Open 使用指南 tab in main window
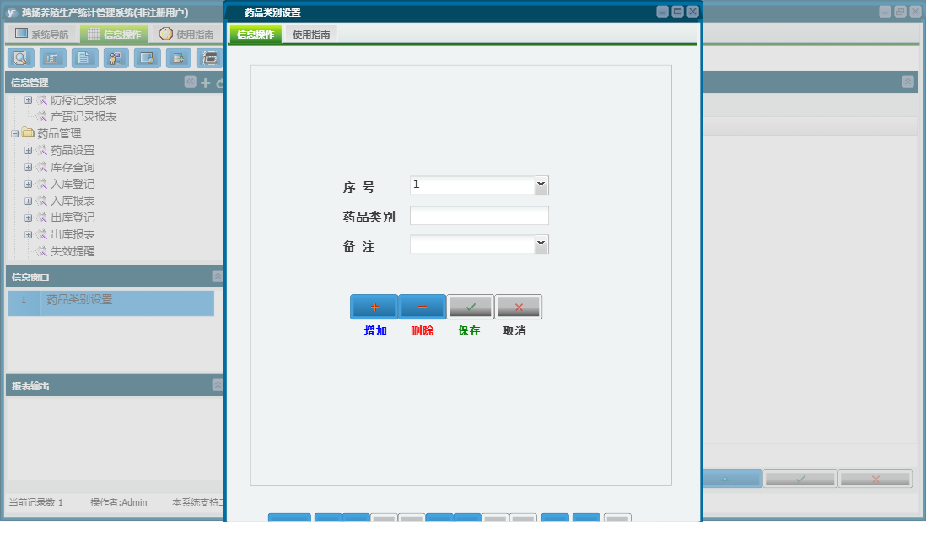Viewport: 926px width, 552px height. (x=186, y=34)
